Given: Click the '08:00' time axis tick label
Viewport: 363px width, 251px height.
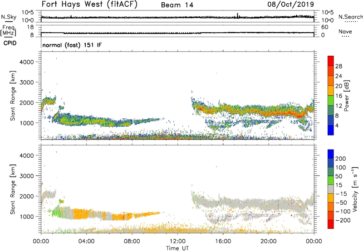Looking at the screenshot, I should pyautogui.click(x=132, y=241).
